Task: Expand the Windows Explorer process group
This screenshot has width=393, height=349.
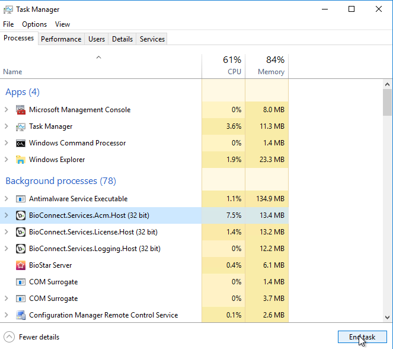Action: 7,160
